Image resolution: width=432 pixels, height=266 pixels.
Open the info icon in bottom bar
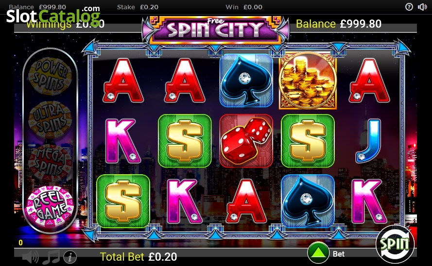tap(70, 257)
